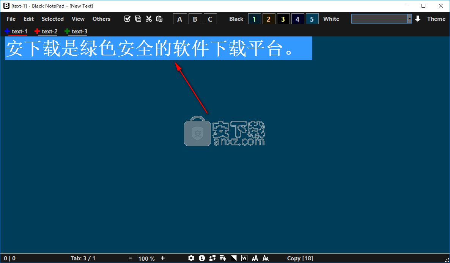Click the 100 % zoom value

(146, 258)
